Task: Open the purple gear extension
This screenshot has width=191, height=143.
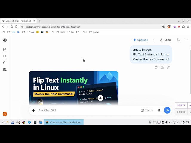Action: [x=175, y=27]
